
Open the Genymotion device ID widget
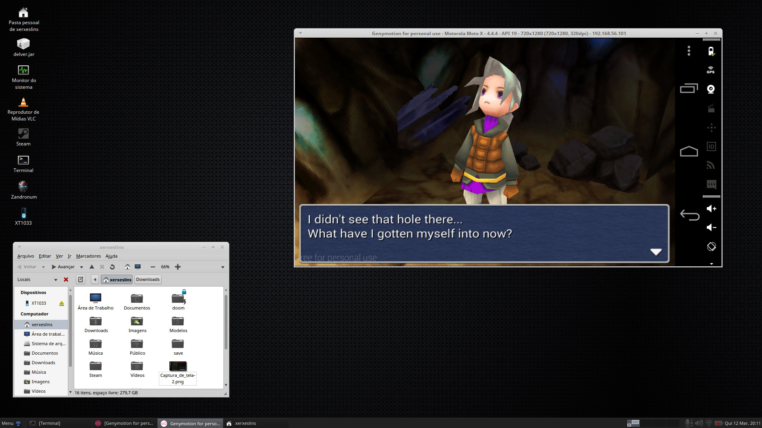[711, 147]
